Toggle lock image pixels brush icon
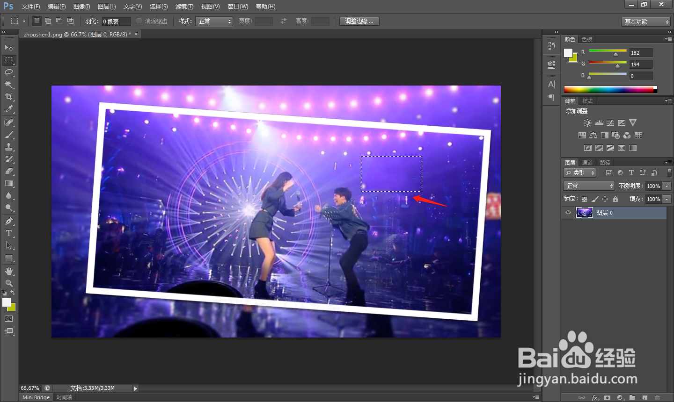Viewport: 674px width, 402px height. [x=595, y=199]
